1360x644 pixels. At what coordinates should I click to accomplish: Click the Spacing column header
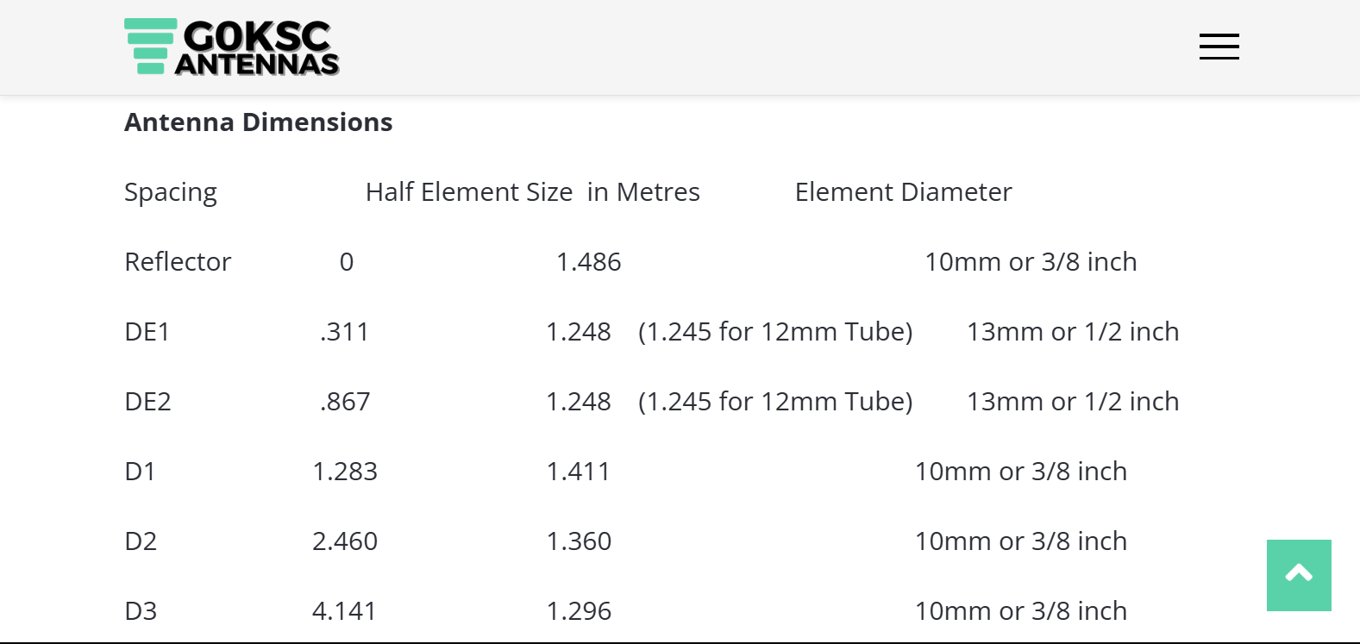(171, 192)
